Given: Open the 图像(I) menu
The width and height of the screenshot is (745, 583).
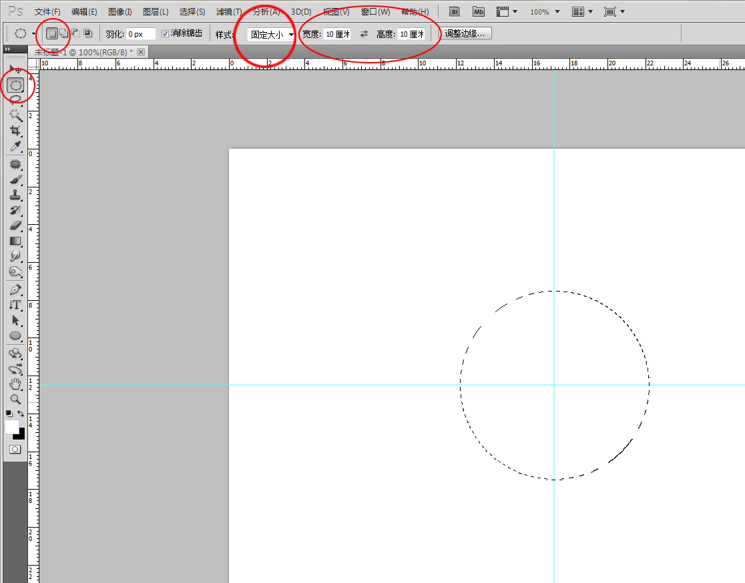Looking at the screenshot, I should tap(119, 12).
